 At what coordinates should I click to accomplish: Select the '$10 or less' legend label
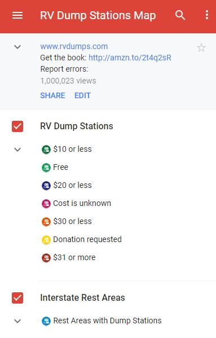[72, 149]
